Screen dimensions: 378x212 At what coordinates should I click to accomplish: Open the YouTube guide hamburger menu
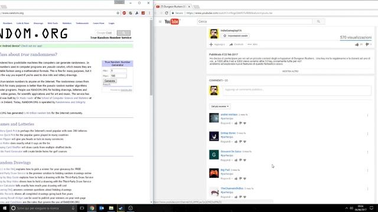point(160,22)
